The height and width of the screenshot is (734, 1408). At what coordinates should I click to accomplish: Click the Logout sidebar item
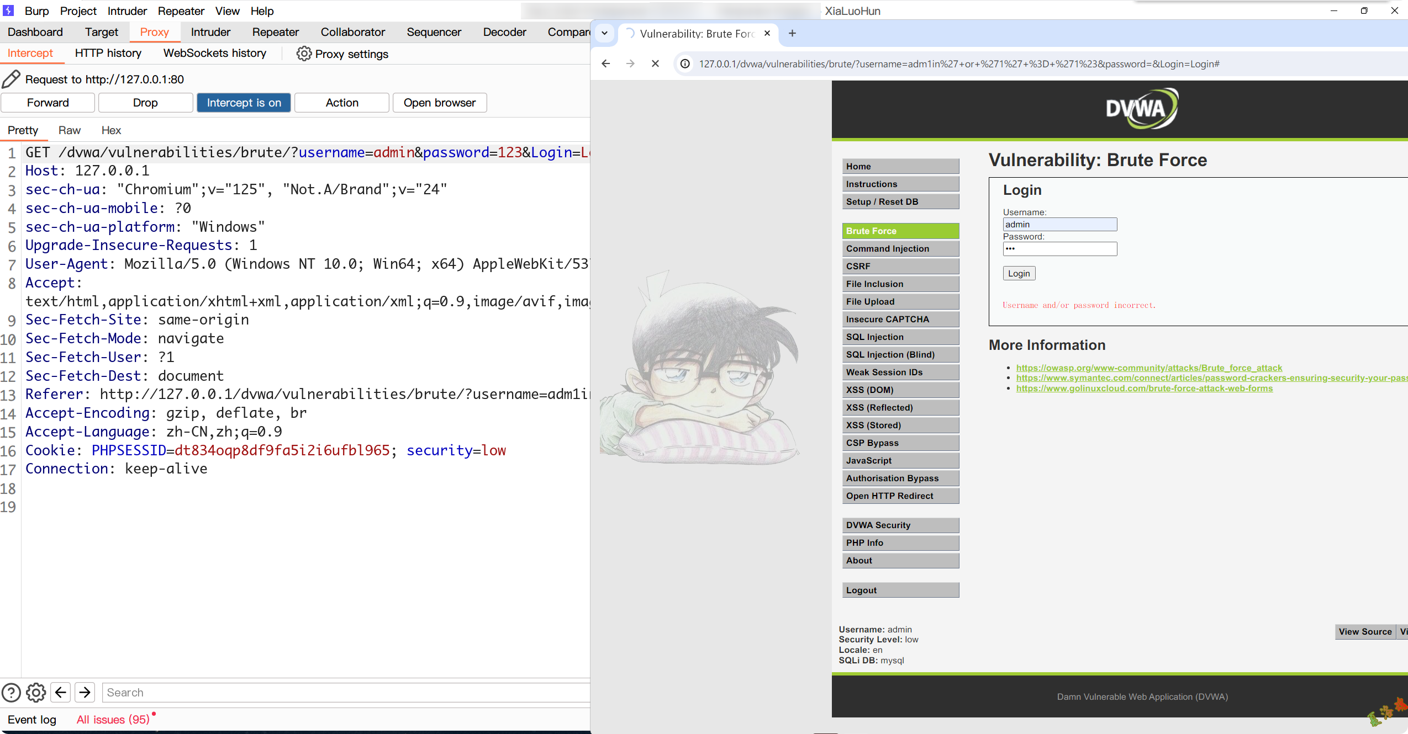pos(900,590)
